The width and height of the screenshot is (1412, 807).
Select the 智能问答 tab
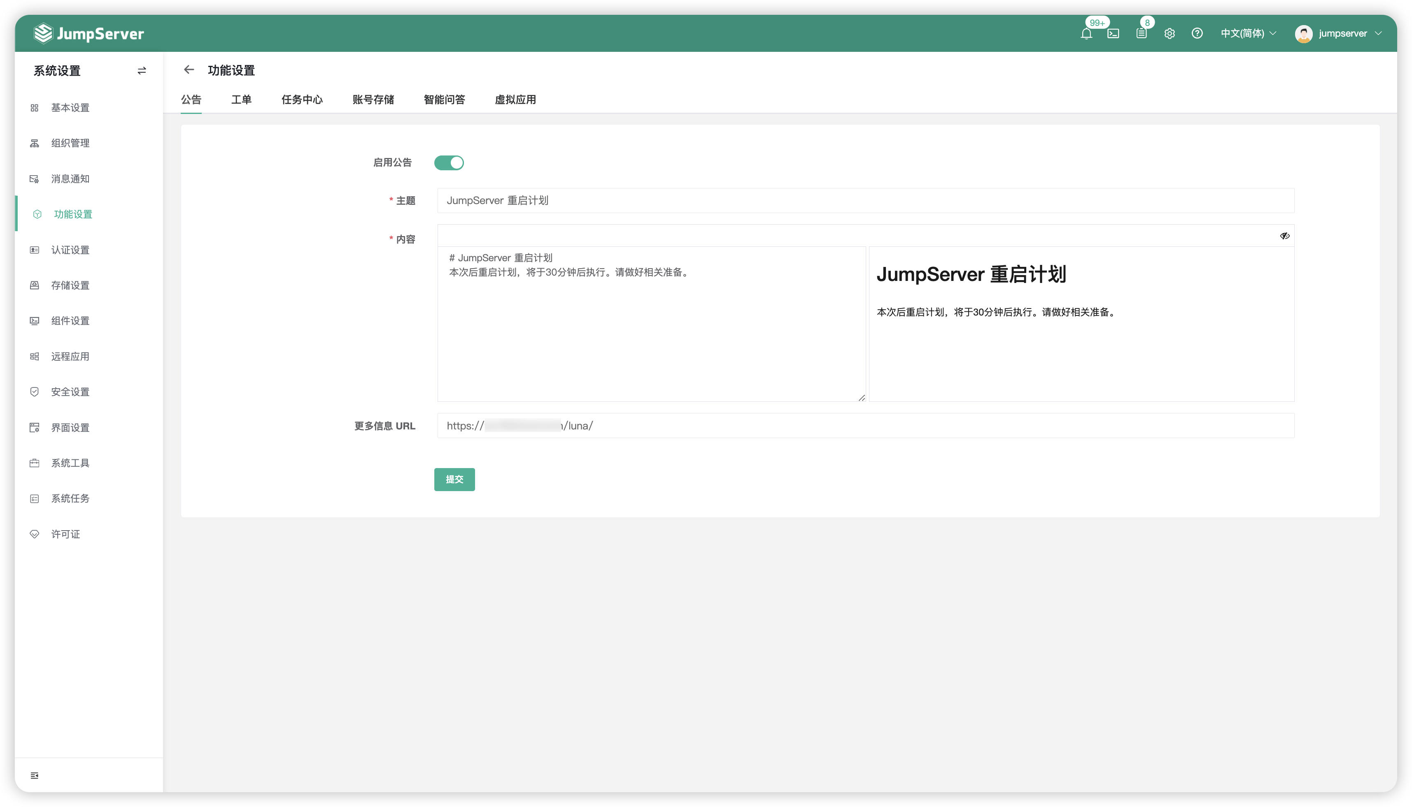point(444,100)
